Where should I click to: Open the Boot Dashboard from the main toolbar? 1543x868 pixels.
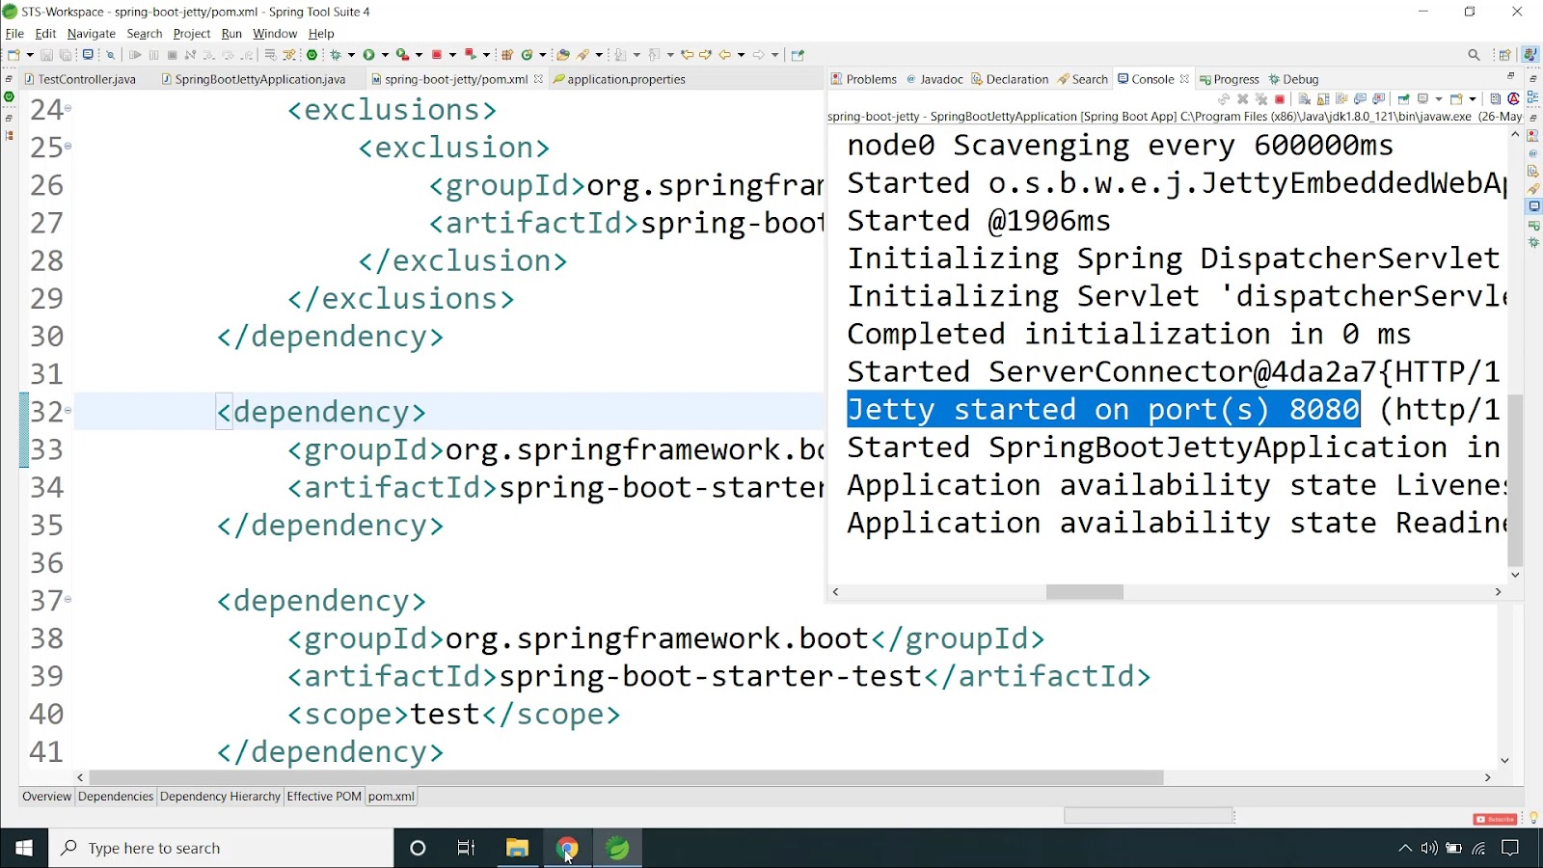[311, 55]
